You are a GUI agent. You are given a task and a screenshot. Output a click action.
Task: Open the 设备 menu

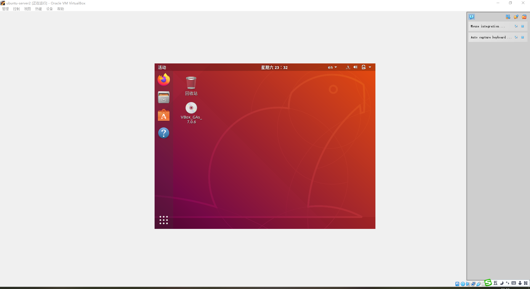tap(50, 9)
